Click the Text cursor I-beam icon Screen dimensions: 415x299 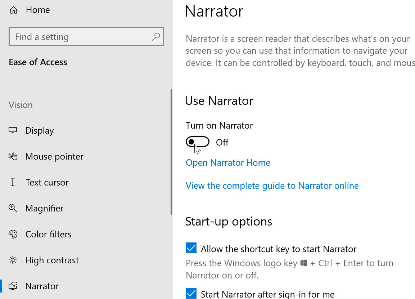point(13,182)
